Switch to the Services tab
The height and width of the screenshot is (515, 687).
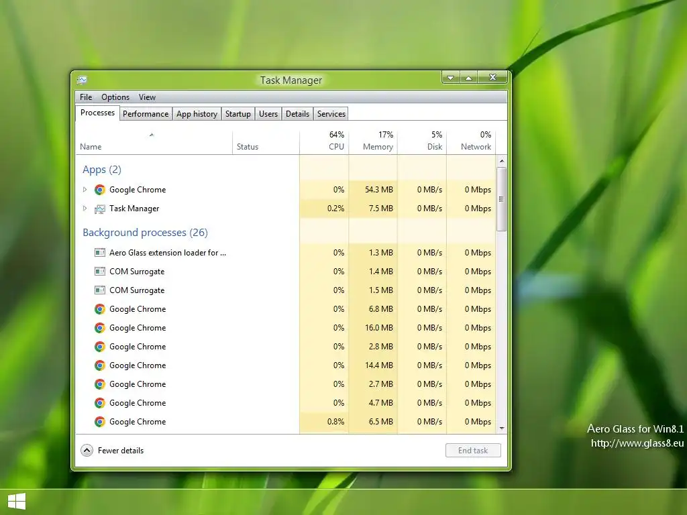click(331, 114)
